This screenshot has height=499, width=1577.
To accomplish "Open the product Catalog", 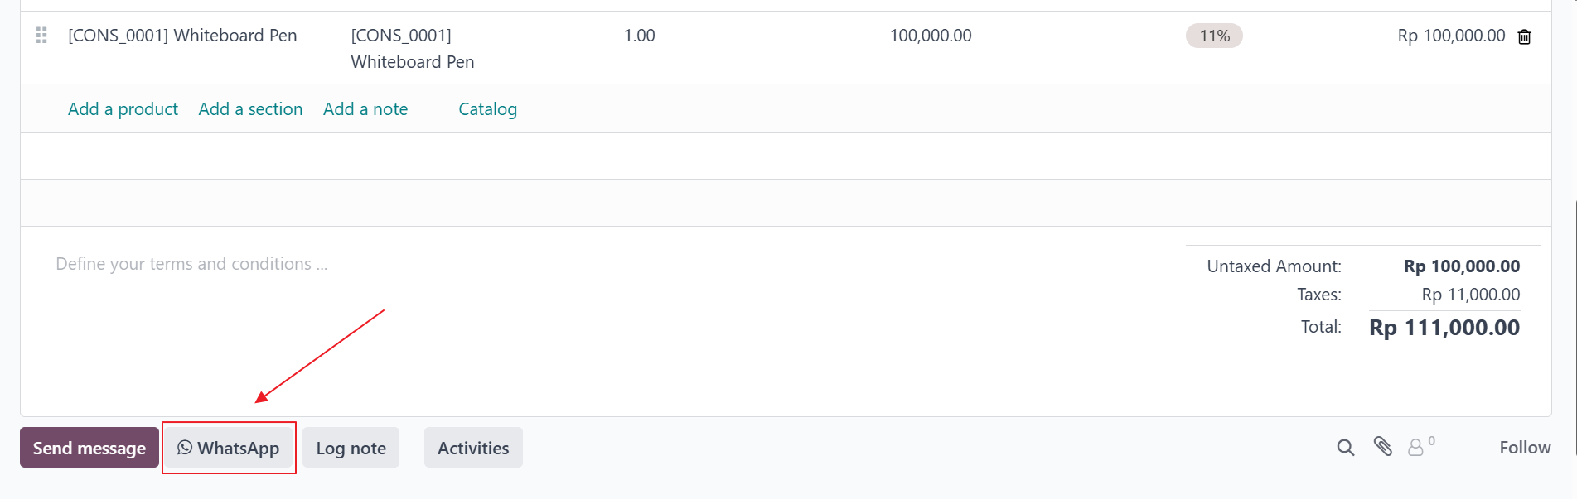I will pyautogui.click(x=487, y=109).
